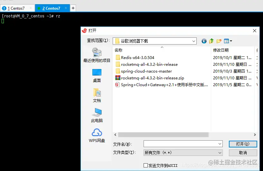263x171 pixels.
Task: Open Documents (文档) location
Action: tap(97, 95)
